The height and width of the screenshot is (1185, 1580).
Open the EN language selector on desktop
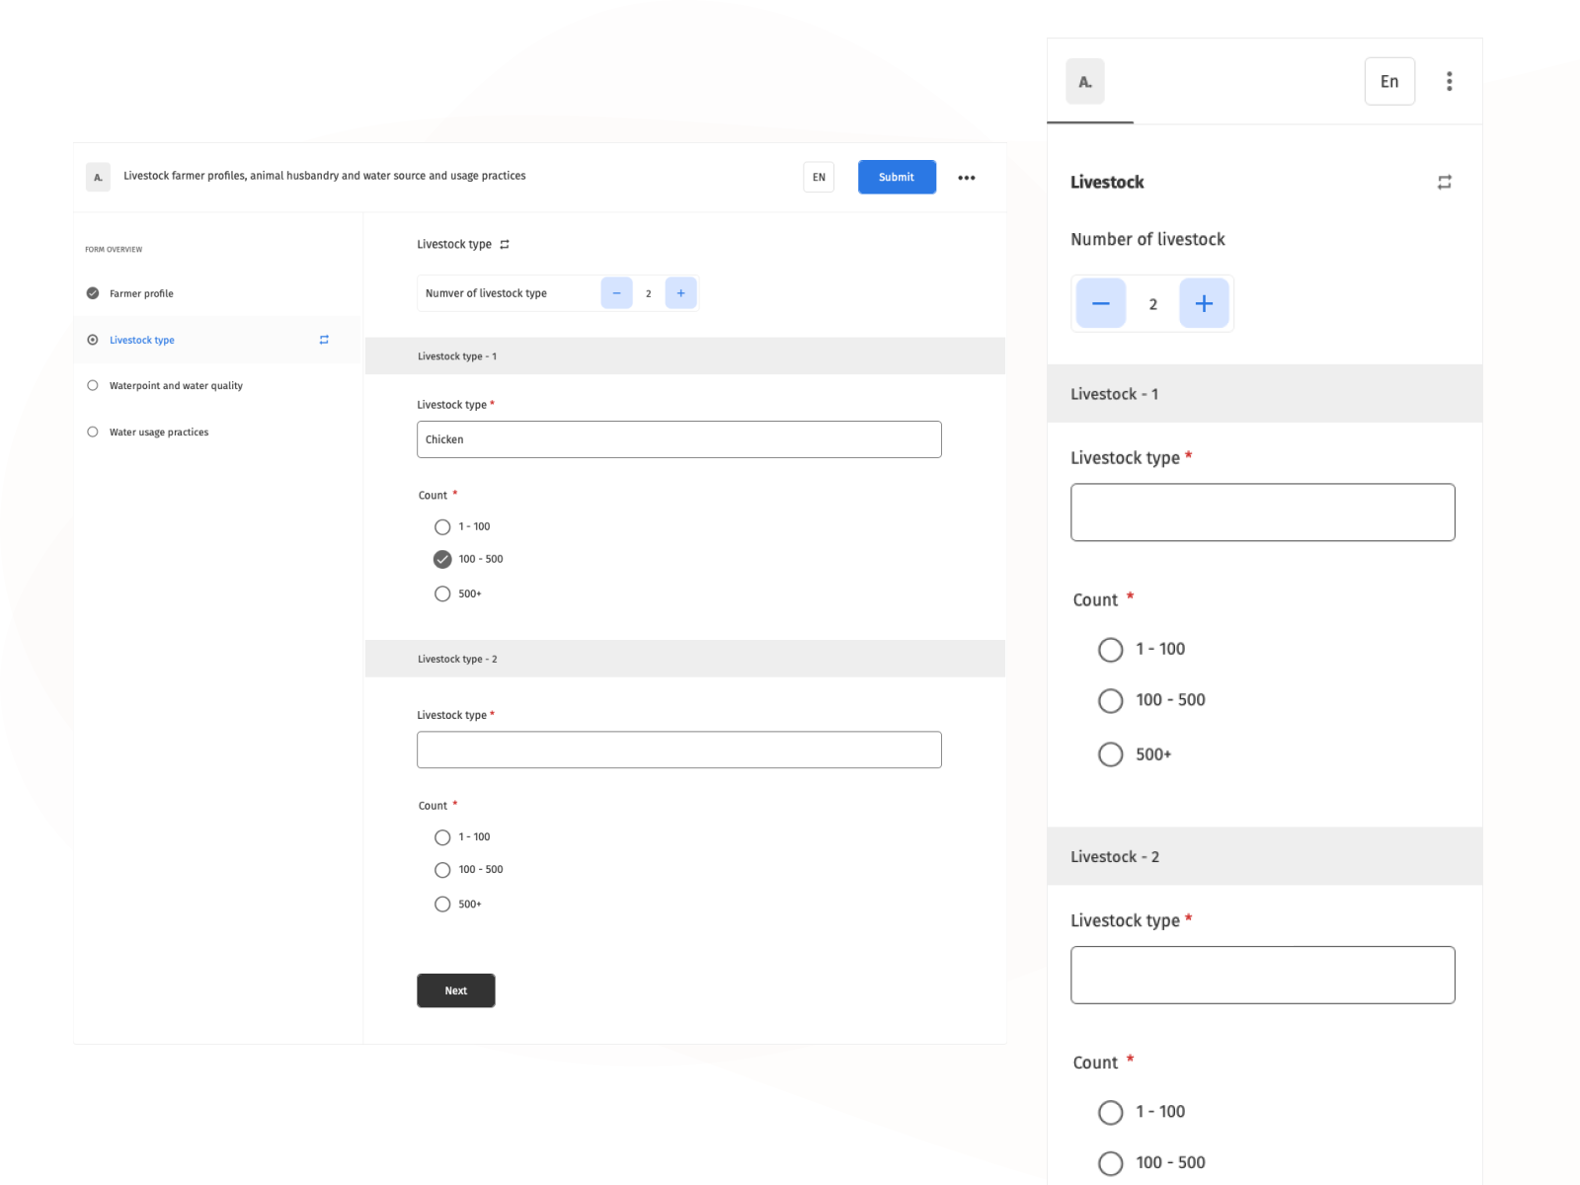point(818,177)
